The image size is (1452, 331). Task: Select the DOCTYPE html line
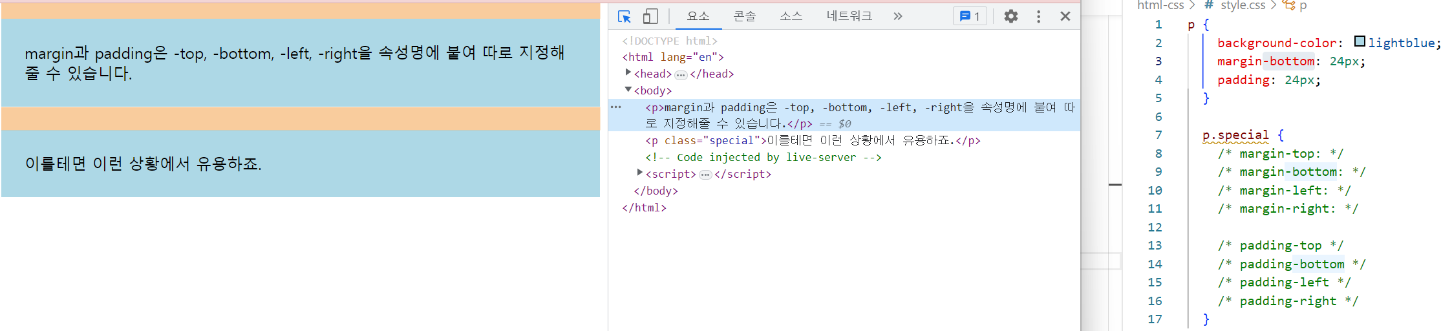pyautogui.click(x=670, y=41)
